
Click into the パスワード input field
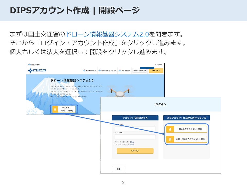(135, 137)
